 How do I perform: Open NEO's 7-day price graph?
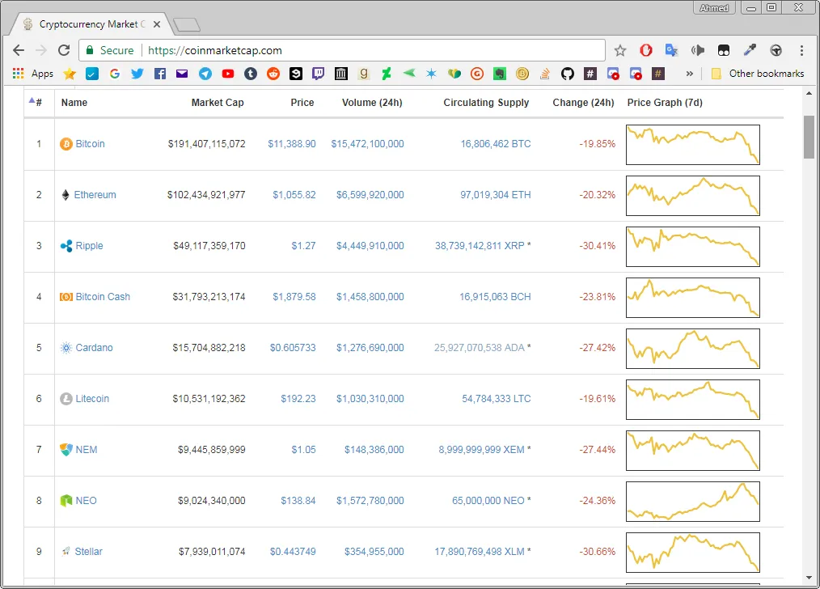coord(693,502)
